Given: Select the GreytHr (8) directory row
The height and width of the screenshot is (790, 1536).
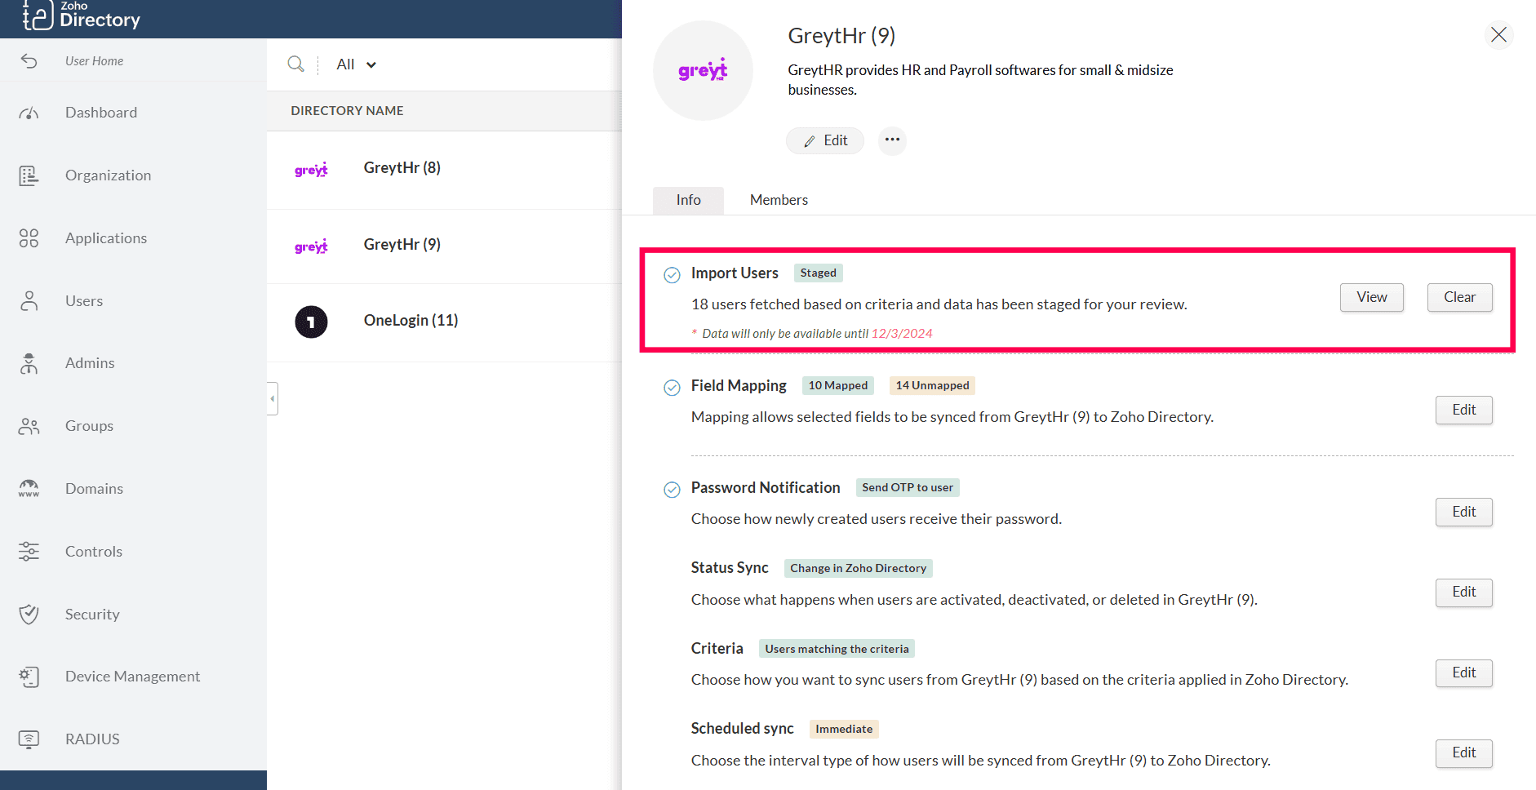Looking at the screenshot, I should tap(444, 170).
